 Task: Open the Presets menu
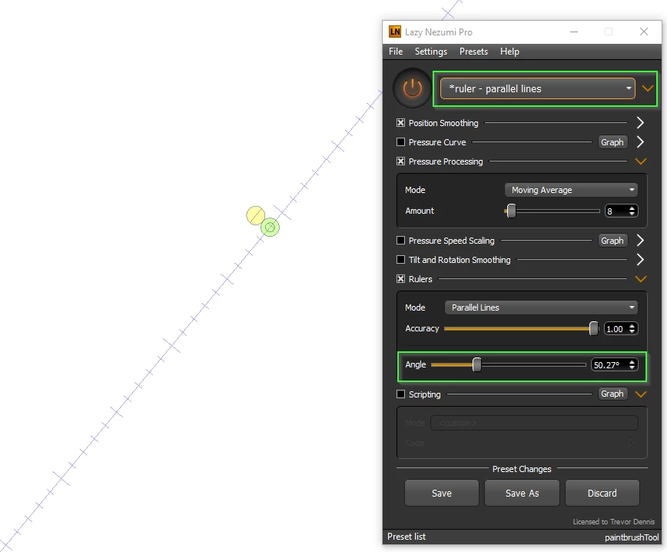click(x=473, y=52)
